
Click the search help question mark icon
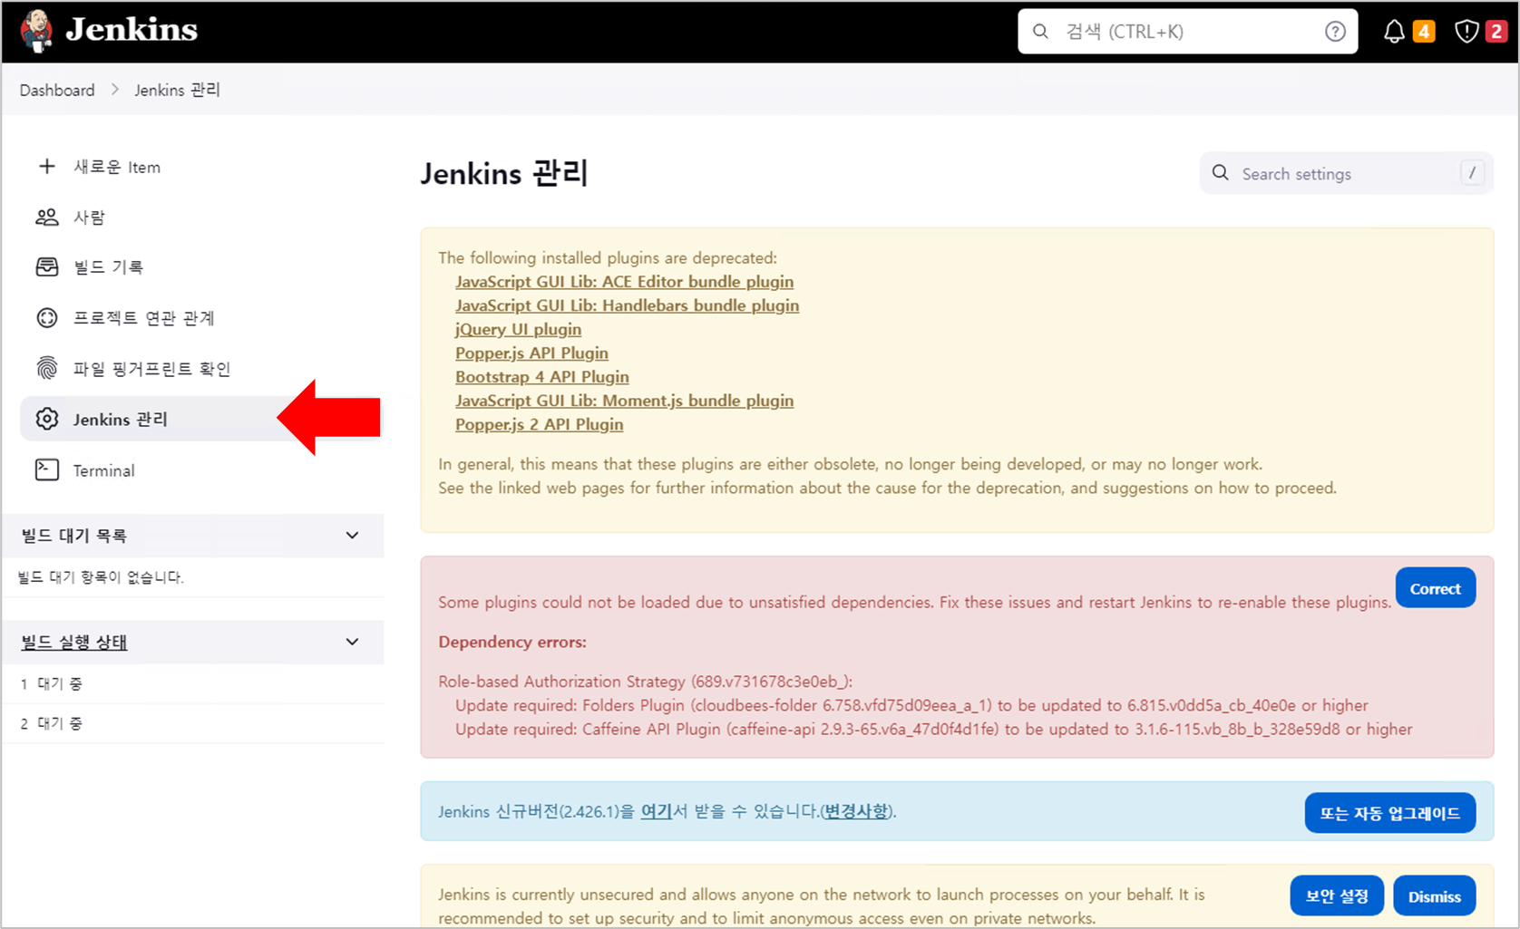coord(1335,32)
